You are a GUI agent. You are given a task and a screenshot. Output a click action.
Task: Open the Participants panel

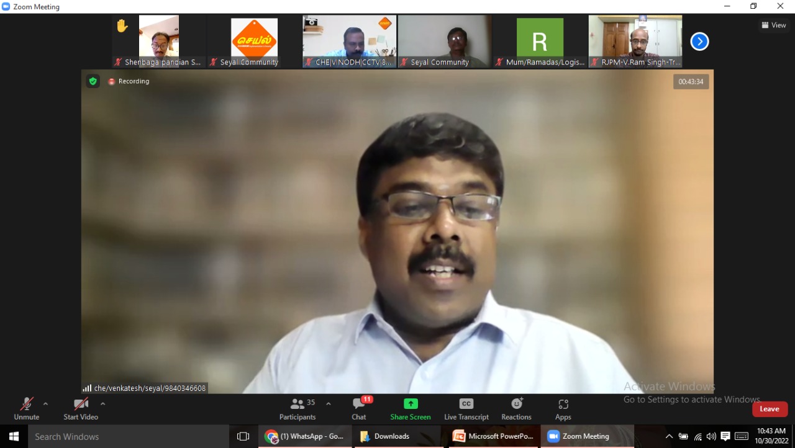[x=298, y=410]
